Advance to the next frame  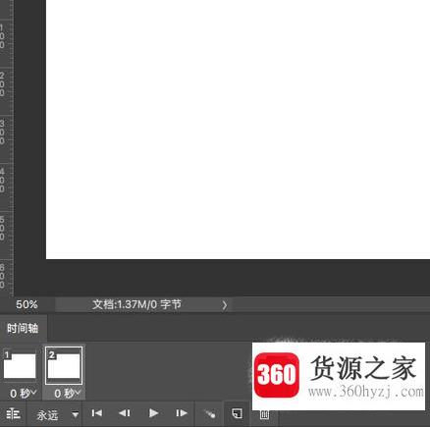point(182,413)
